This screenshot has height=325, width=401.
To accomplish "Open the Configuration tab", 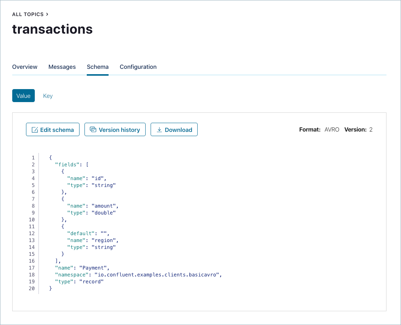I will coord(138,67).
